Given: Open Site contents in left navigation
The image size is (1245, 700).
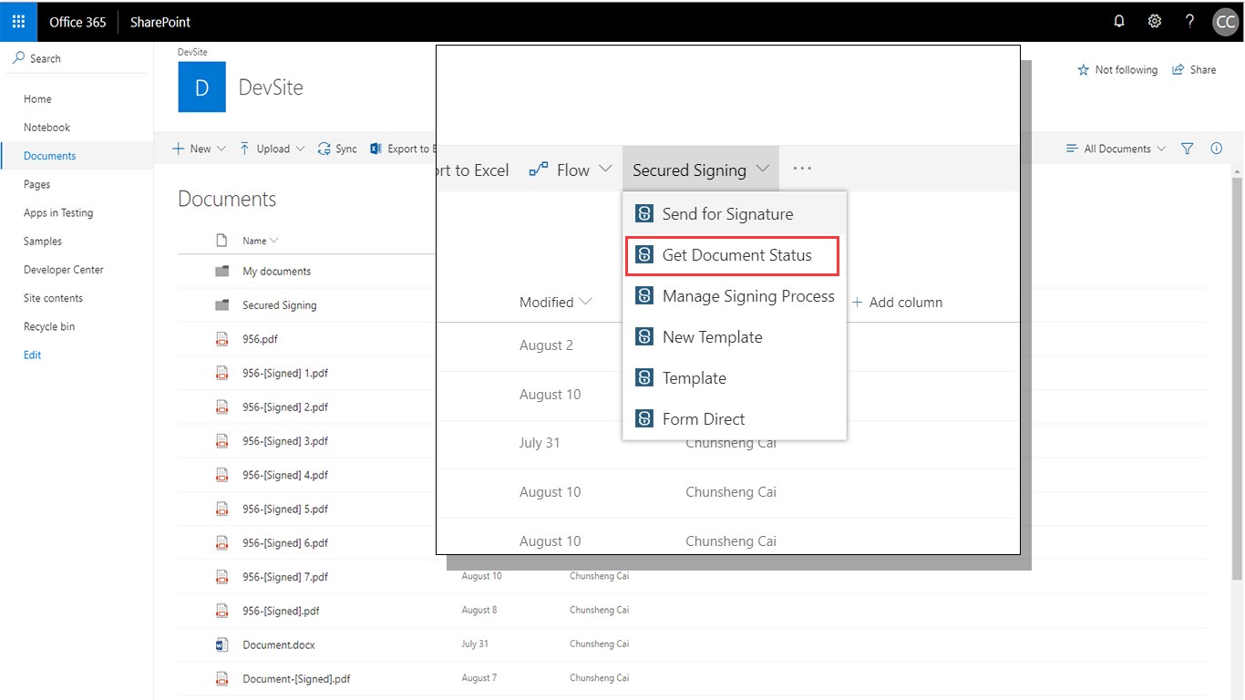Looking at the screenshot, I should (x=53, y=298).
